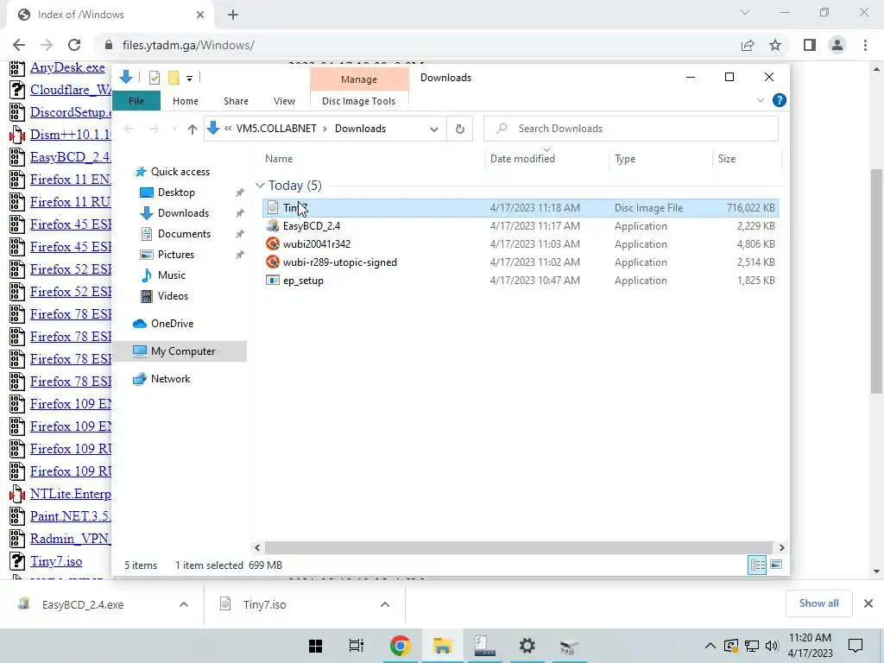Click the Explorer Help question mark icon
The height and width of the screenshot is (663, 884).
780,100
